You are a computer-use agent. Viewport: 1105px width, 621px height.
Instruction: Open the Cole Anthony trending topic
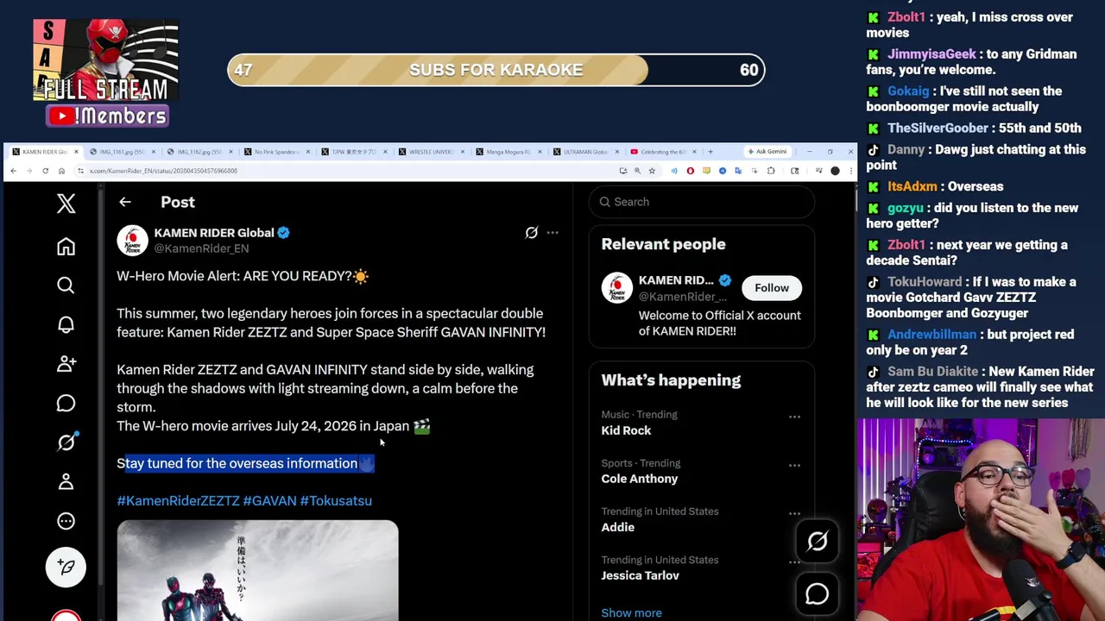(x=640, y=479)
